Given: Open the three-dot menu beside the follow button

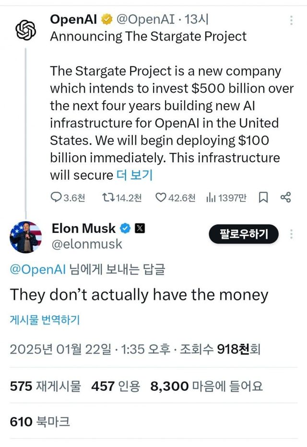Looking at the screenshot, I should [x=292, y=234].
